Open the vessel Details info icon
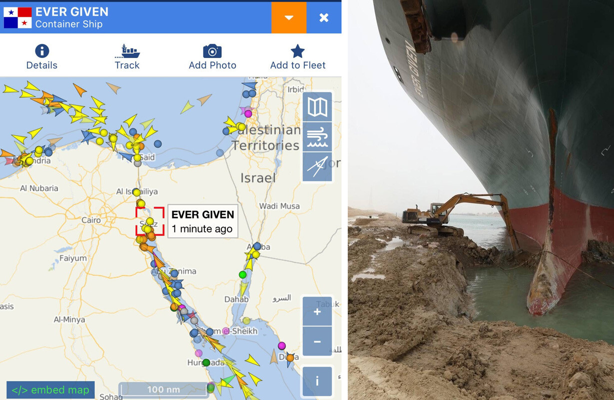Viewport: 614px width, 400px height. (x=42, y=50)
